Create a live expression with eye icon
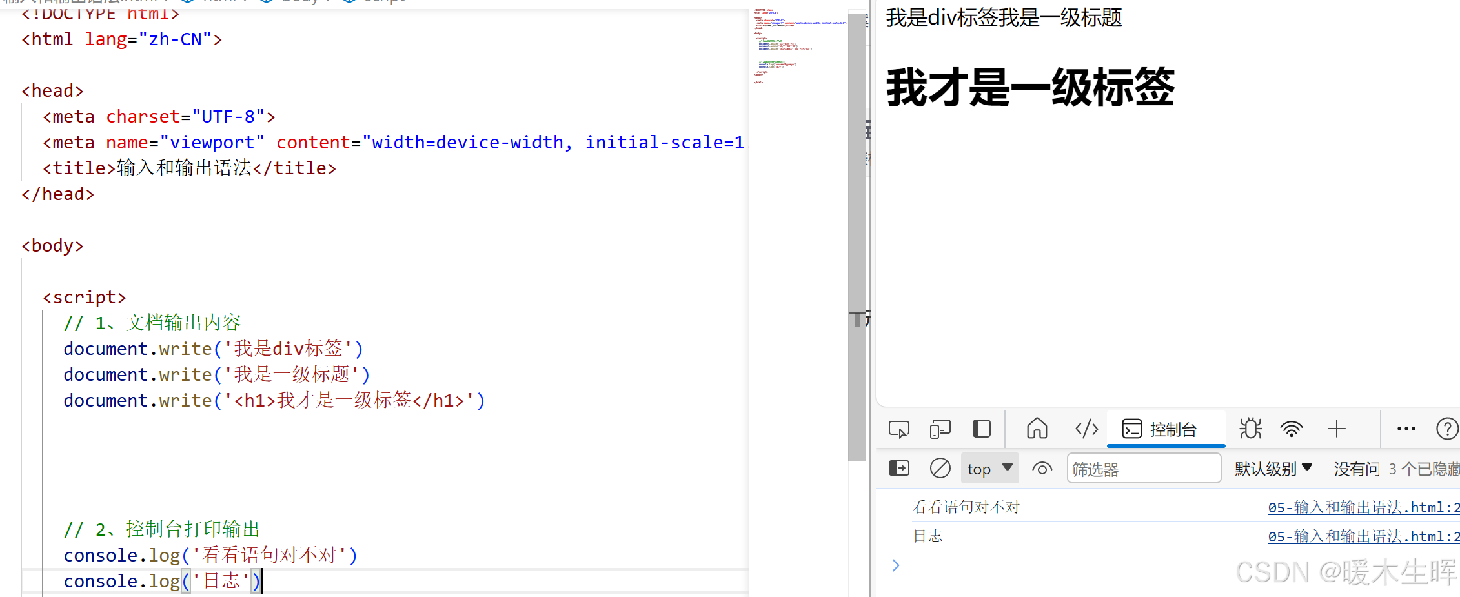Image resolution: width=1460 pixels, height=597 pixels. (1042, 469)
